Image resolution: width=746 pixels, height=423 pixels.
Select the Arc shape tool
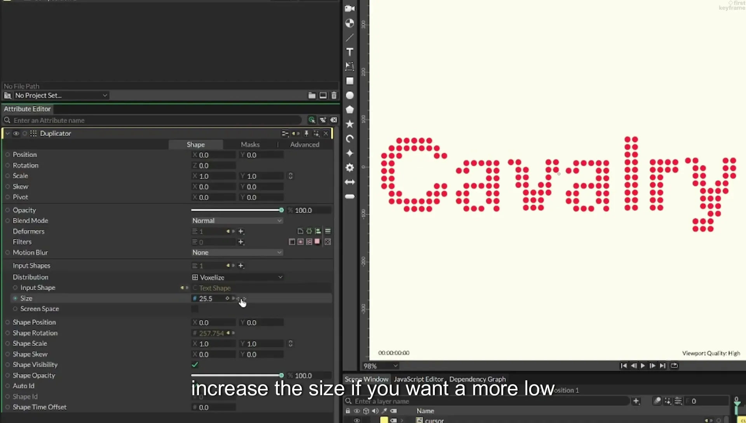coord(350,139)
